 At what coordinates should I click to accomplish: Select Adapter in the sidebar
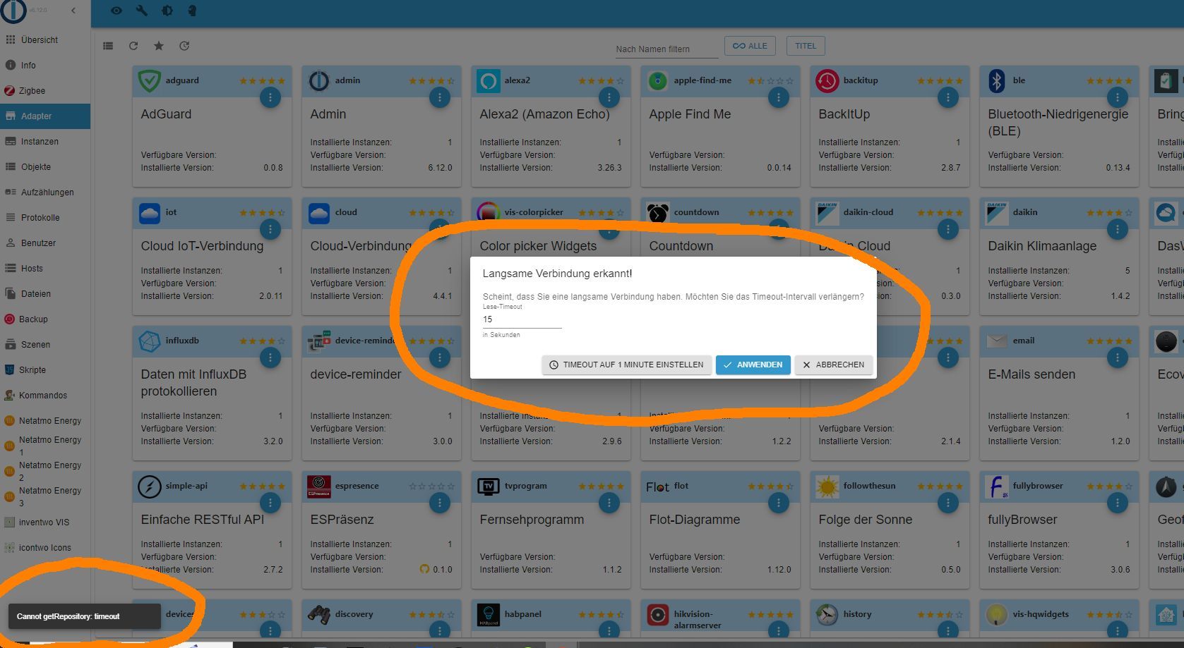(45, 116)
